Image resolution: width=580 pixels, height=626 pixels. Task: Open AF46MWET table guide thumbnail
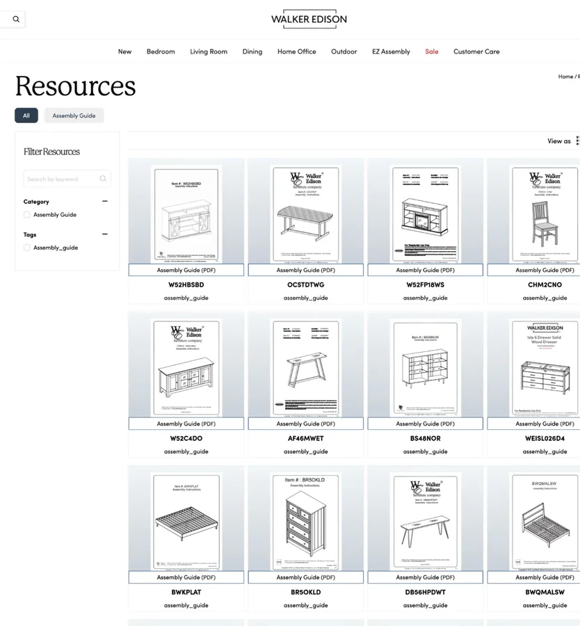pos(306,368)
